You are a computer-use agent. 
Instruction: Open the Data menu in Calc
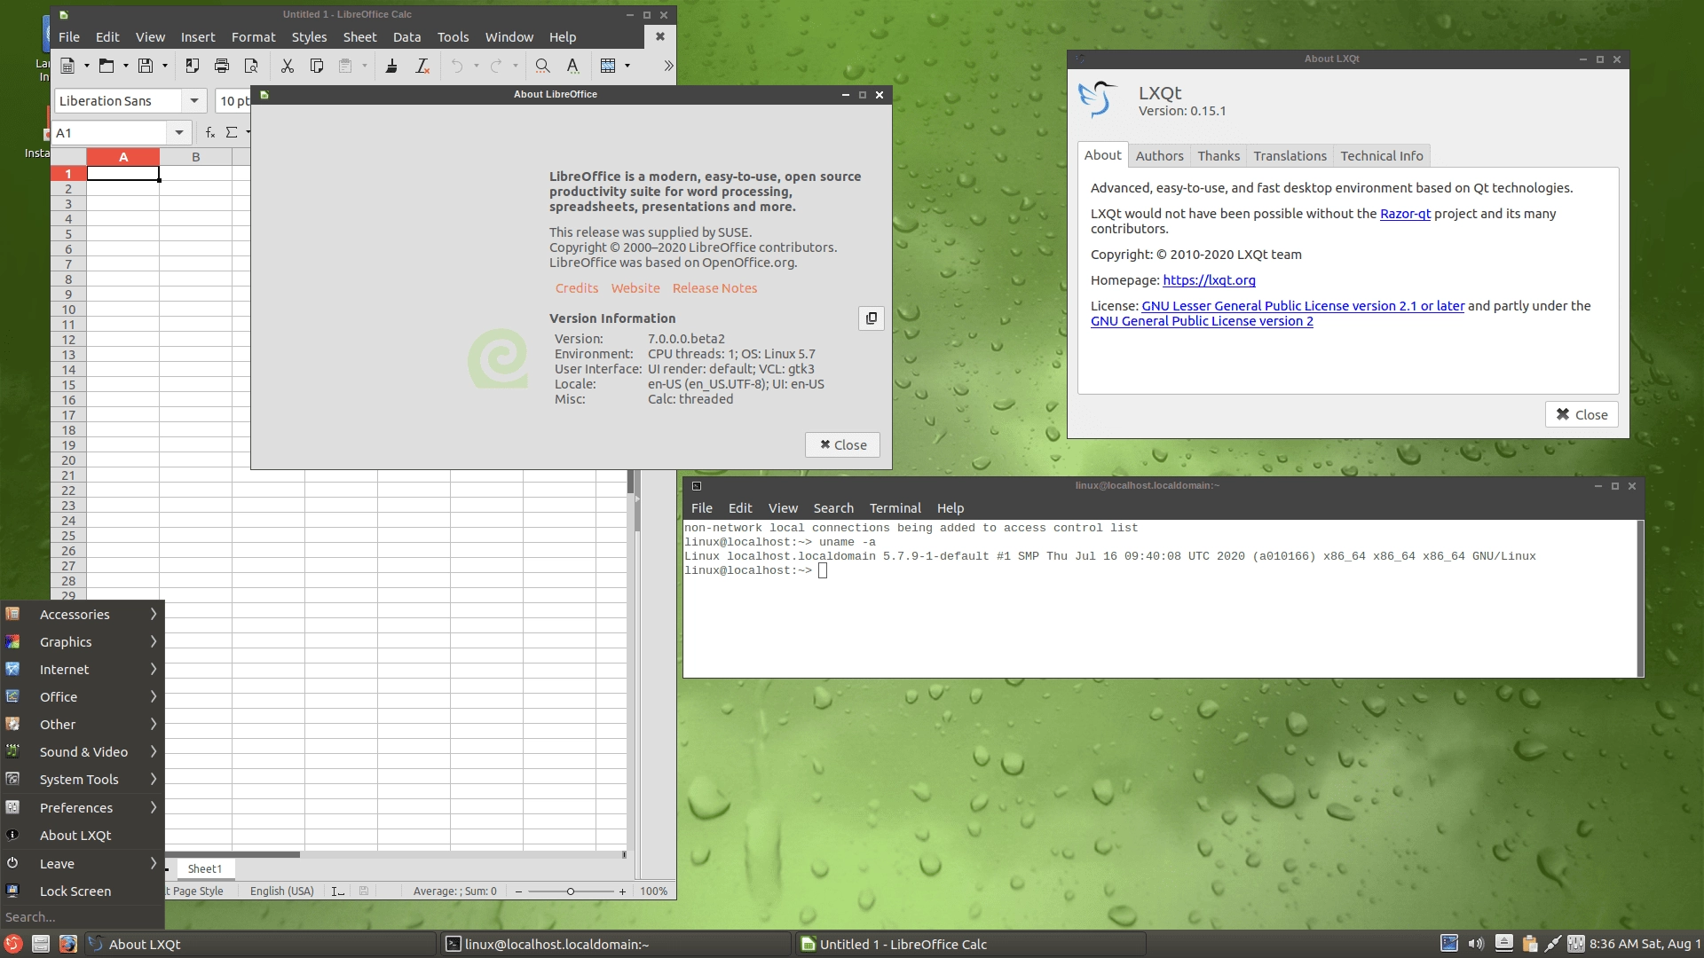pos(406,37)
